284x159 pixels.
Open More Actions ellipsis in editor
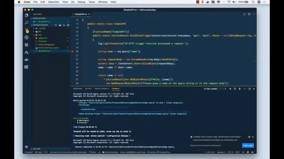(x=254, y=14)
